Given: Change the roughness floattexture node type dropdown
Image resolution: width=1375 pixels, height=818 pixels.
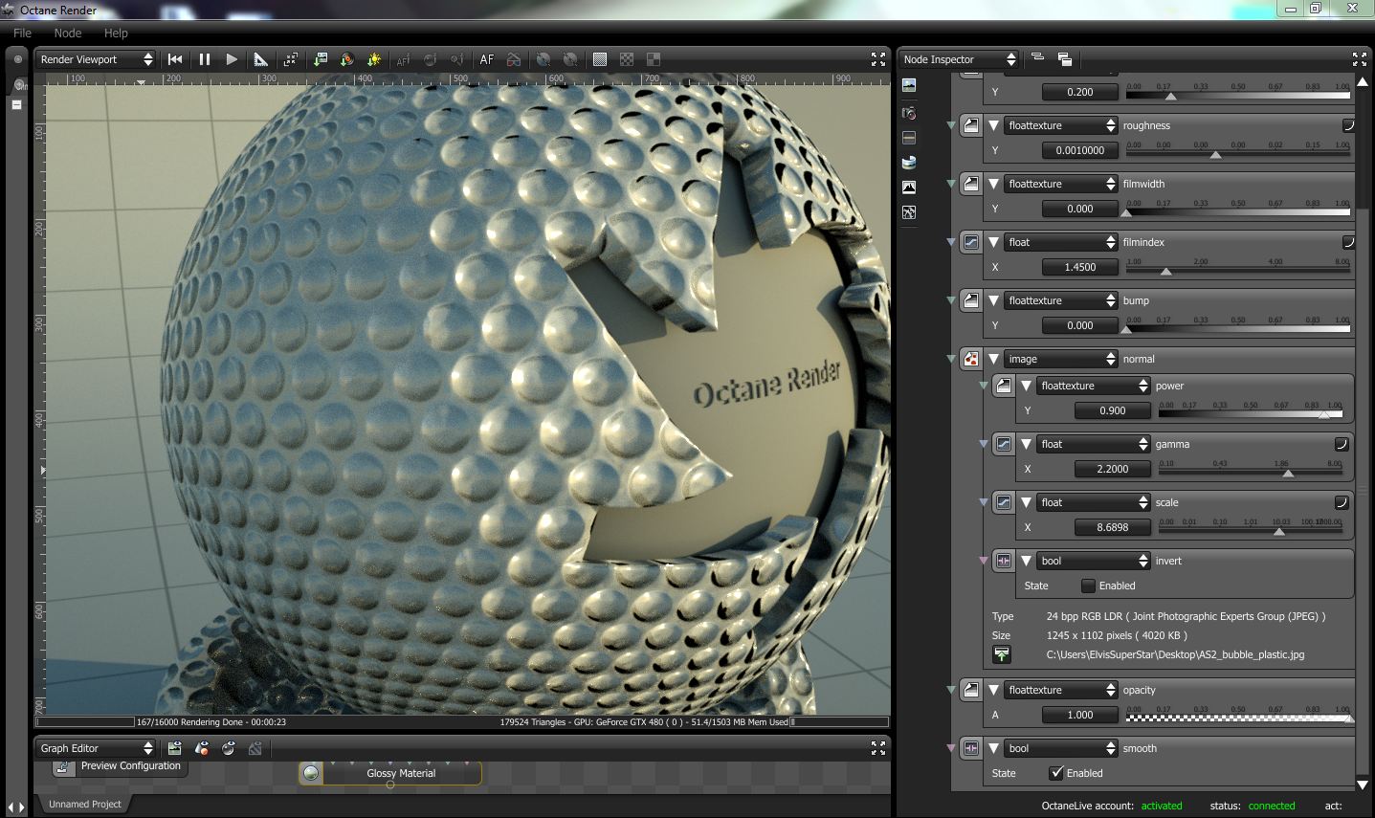Looking at the screenshot, I should 1061,125.
